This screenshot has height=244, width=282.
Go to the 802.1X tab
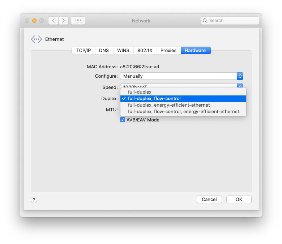click(145, 51)
